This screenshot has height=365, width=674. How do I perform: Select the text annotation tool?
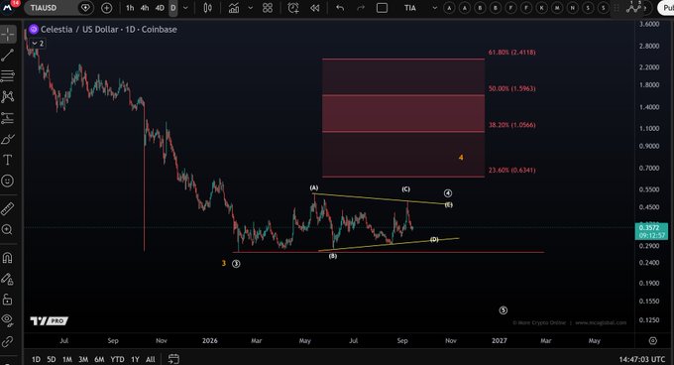(8, 160)
